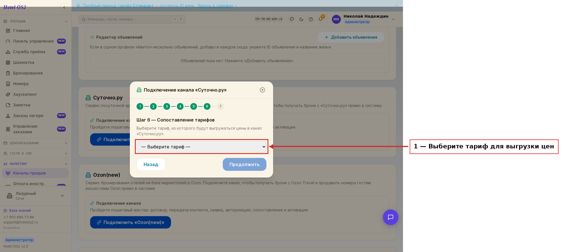The width and height of the screenshot is (565, 252).
Task: Expand the Гости и CRM section
Action: coord(35,153)
